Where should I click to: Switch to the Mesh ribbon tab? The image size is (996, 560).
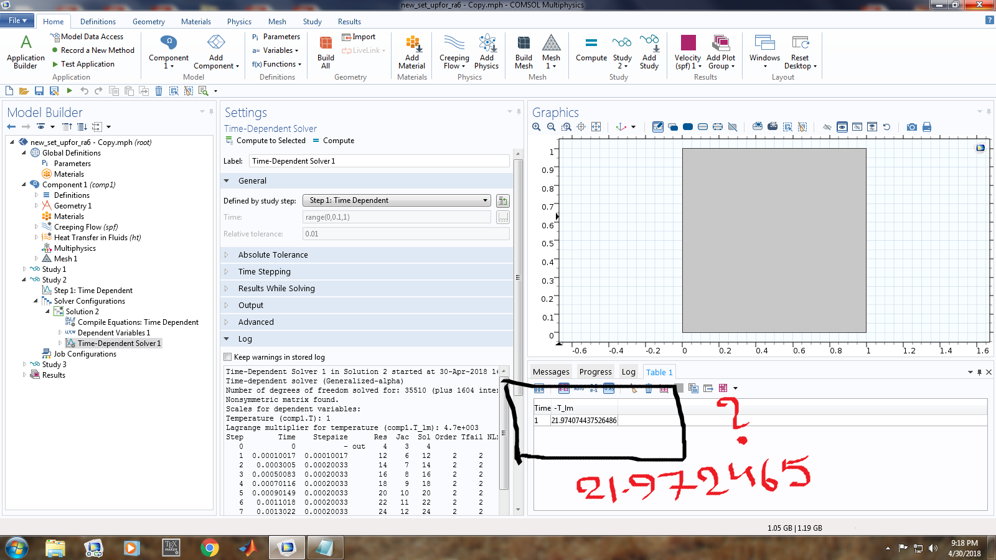[277, 22]
